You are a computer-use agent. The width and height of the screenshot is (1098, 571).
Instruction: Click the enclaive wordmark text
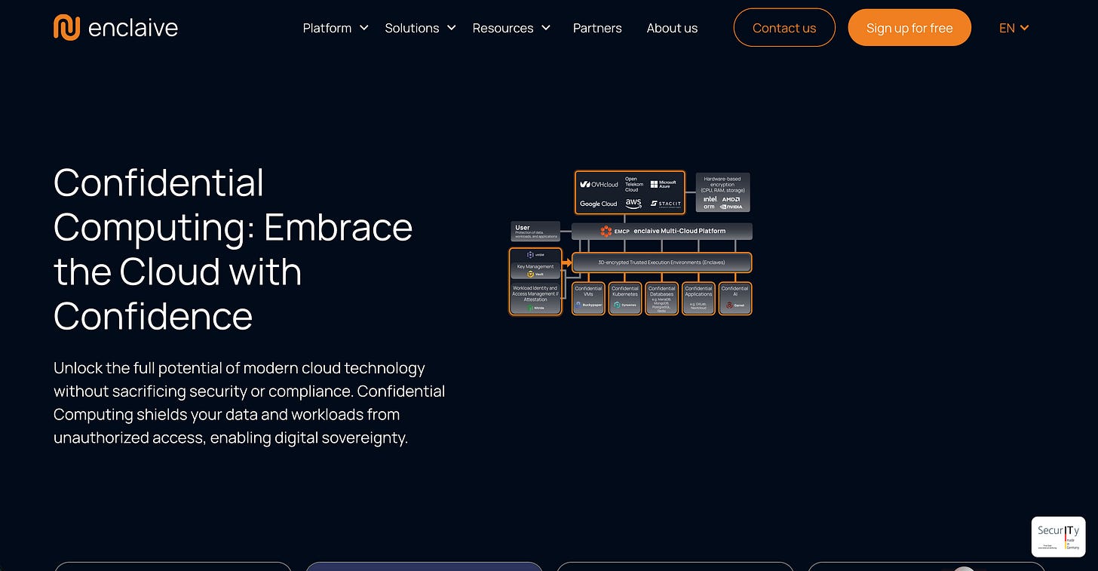point(133,29)
